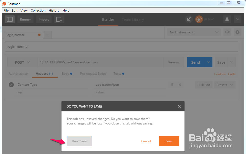Image resolution: width=246 pixels, height=154 pixels.
Task: Open a new window via toolbar icon
Action: pos(59,19)
